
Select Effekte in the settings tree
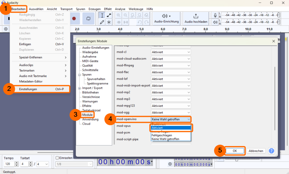(x=87, y=106)
